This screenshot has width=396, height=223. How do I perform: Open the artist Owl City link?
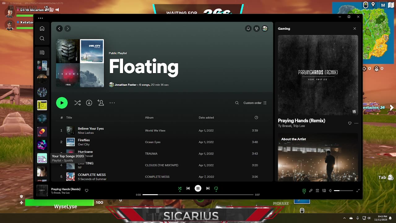[84, 144]
